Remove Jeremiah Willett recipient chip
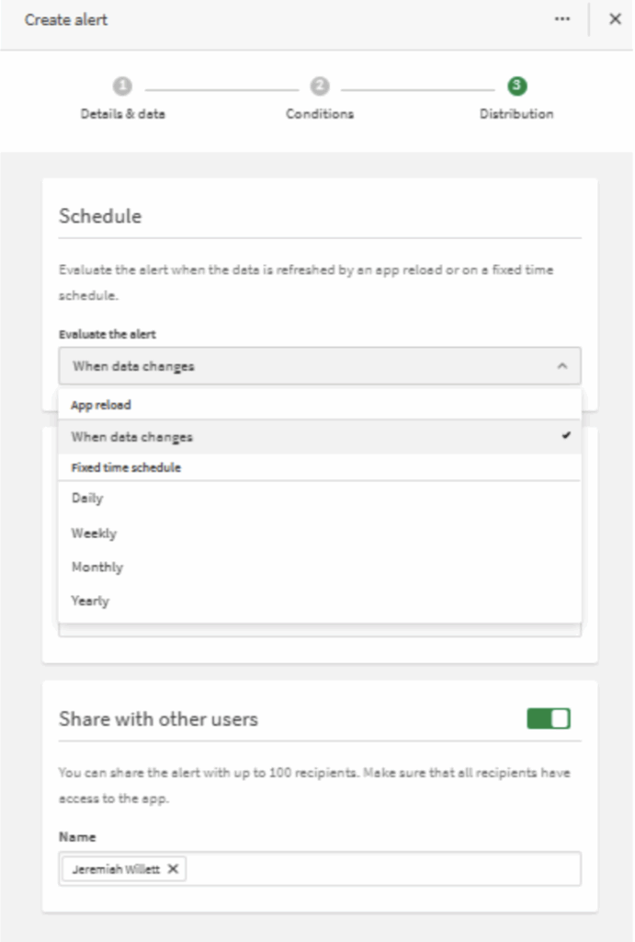The width and height of the screenshot is (635, 942). pyautogui.click(x=173, y=868)
